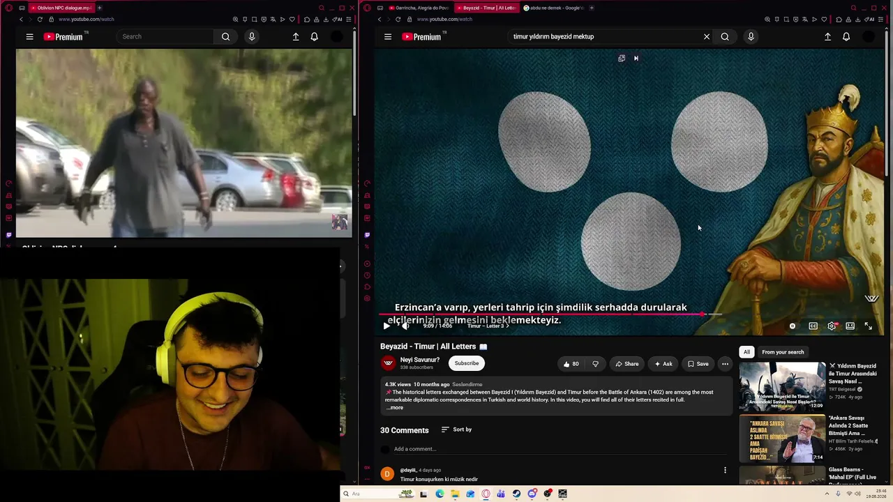Open File Explorer from the taskbar

pyautogui.click(x=455, y=494)
